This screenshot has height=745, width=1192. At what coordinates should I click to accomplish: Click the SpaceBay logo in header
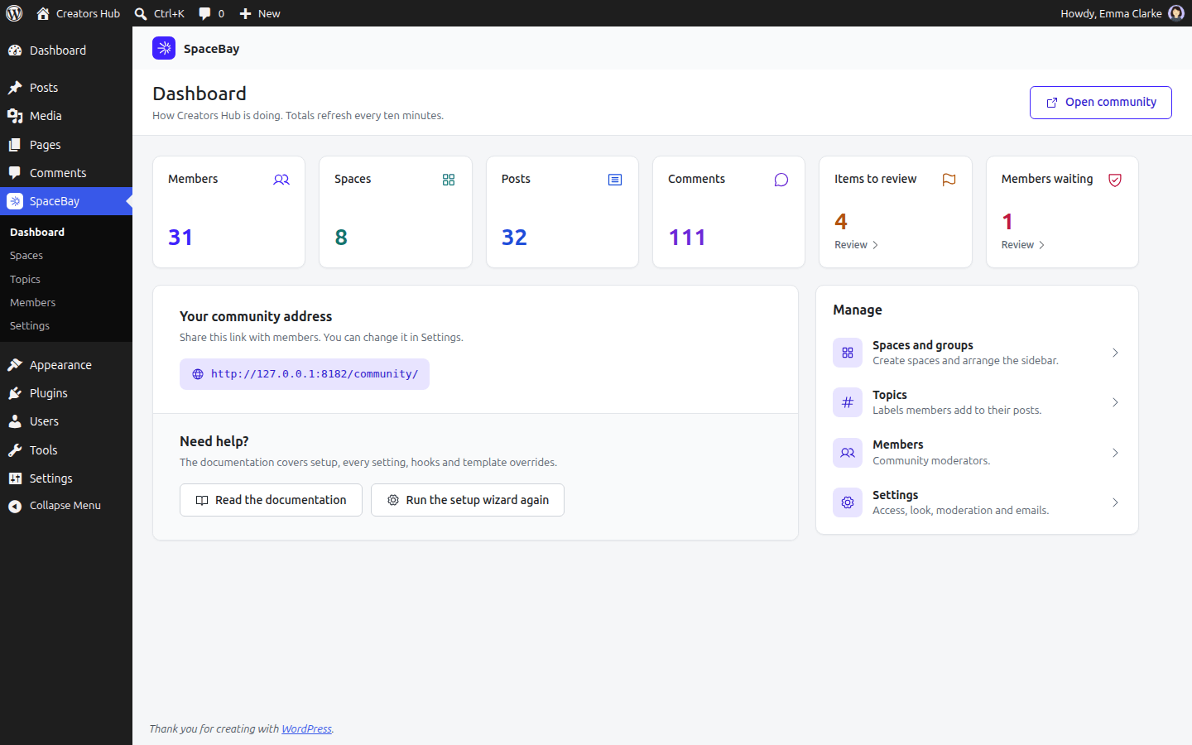tap(164, 48)
